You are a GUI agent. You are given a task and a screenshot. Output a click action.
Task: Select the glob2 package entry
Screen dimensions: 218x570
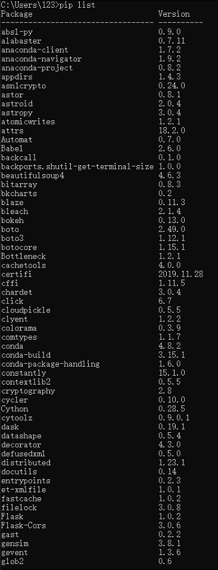[x=13, y=561]
